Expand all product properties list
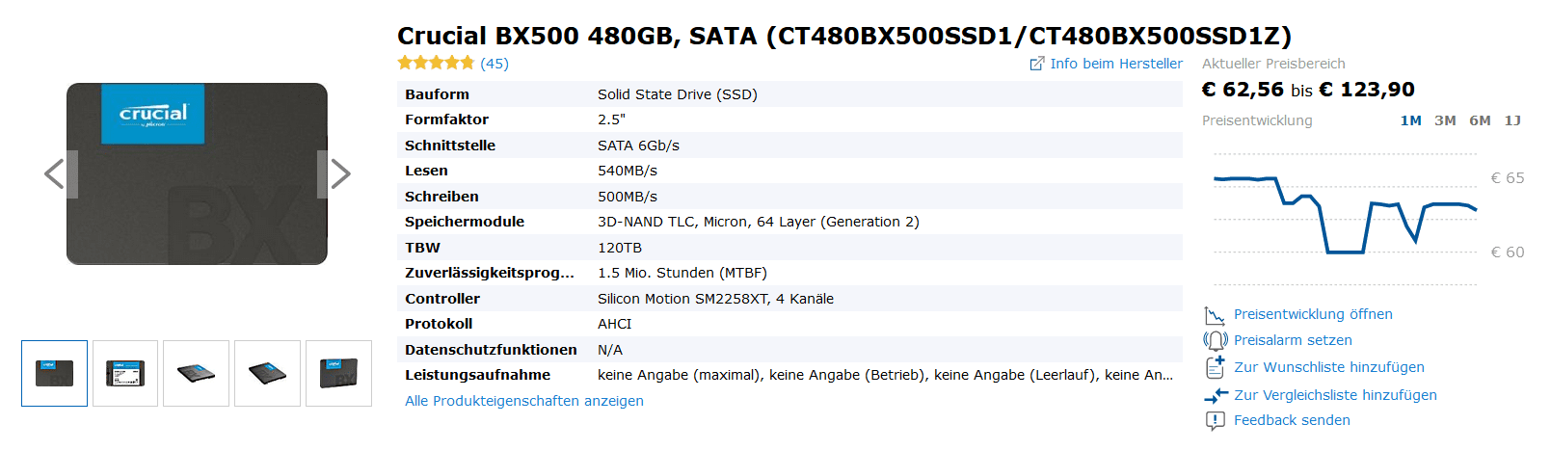This screenshot has width=1551, height=451. tap(523, 401)
